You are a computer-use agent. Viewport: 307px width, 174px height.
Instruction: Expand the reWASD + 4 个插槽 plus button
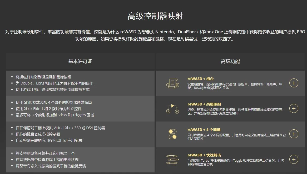click(x=294, y=134)
